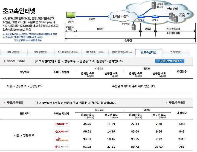The width and height of the screenshot is (197, 152).
Task: Switch to the 인터넷전화 tab
Action: pos(176,52)
